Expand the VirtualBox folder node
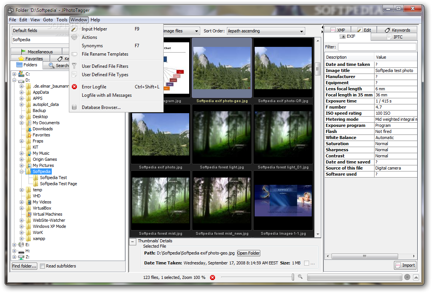 coord(21,208)
